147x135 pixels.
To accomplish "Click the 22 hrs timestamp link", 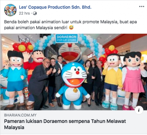I will pyautogui.click(x=24, y=14).
